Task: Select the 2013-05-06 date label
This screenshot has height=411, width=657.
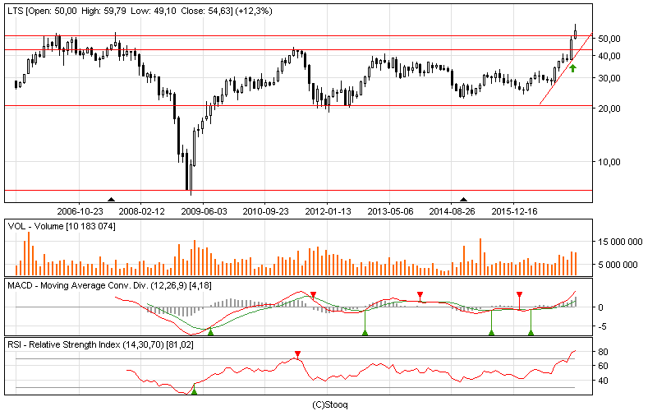Action: click(390, 211)
